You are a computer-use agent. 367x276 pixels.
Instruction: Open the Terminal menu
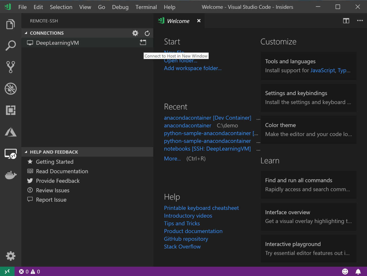146,7
